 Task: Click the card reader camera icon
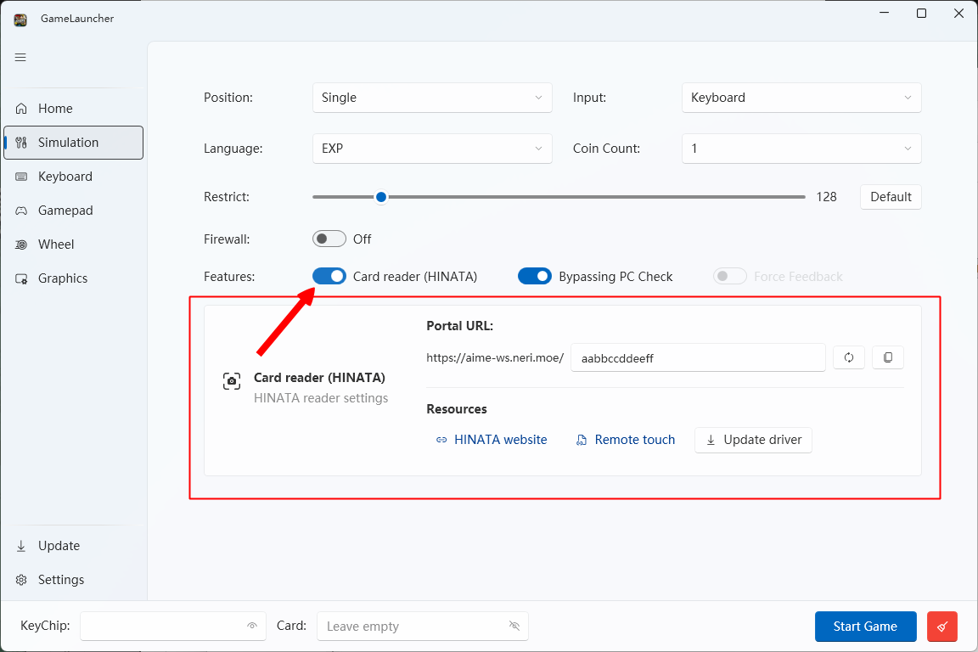tap(232, 380)
